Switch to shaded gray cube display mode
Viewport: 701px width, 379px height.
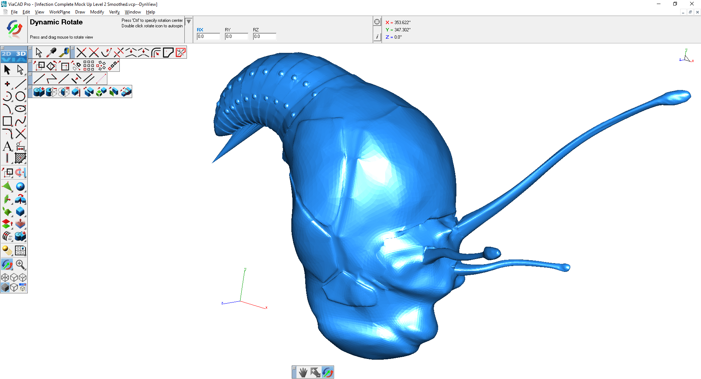[x=5, y=288]
